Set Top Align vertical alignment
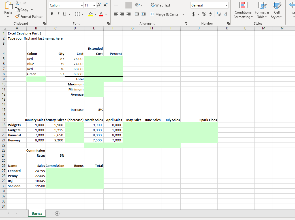The image size is (295, 220). click(116, 5)
